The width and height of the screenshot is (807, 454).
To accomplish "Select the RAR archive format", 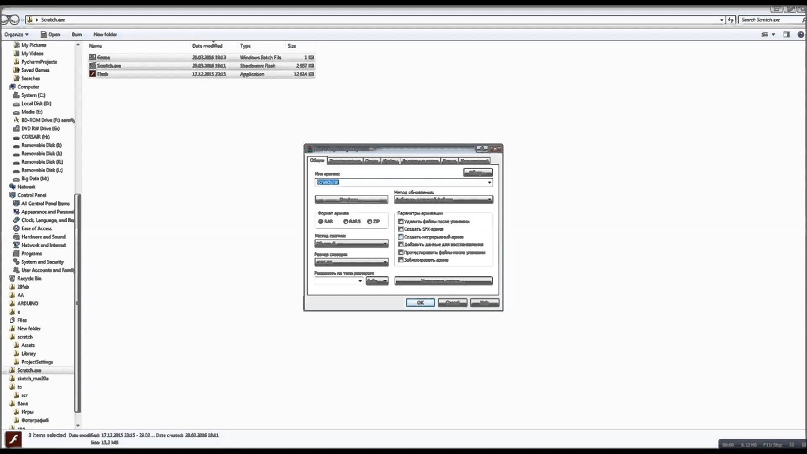I will click(321, 221).
